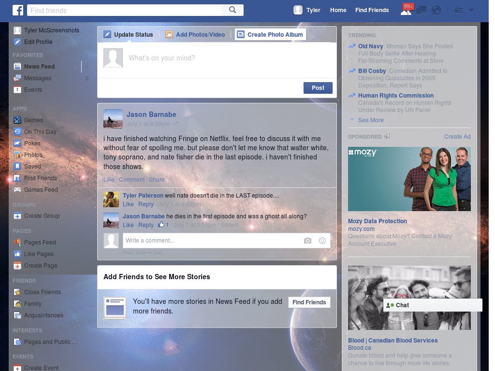Open Bill Cosby trending topic
This screenshot has height=371, width=495.
372,71
